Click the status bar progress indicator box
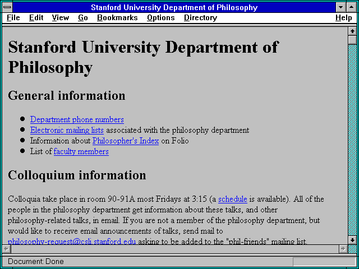This screenshot has height=269, width=359. 324,262
